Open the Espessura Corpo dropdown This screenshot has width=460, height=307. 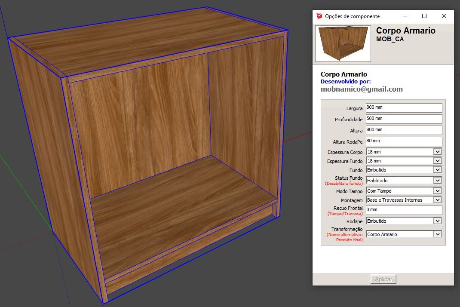coord(437,152)
